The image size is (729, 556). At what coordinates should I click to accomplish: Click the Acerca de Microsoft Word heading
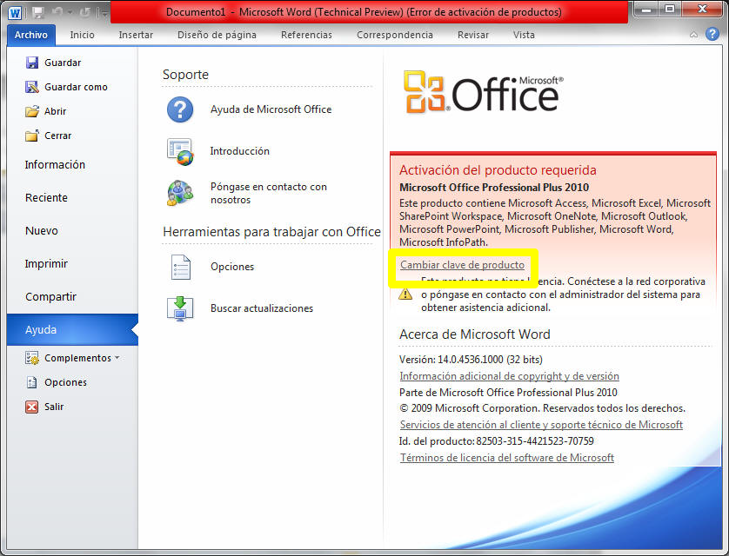474,334
